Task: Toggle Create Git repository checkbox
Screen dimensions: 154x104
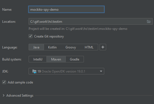Action: [31, 36]
